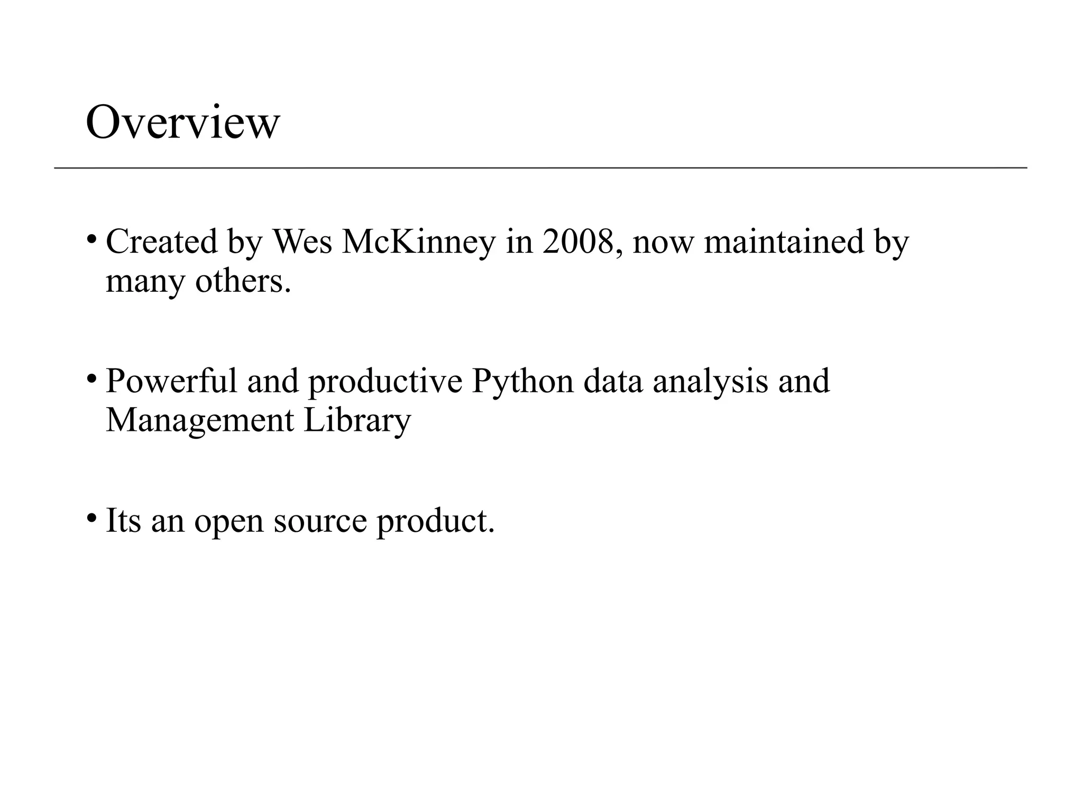Click the text "many others."
The image size is (1083, 812).
[198, 281]
